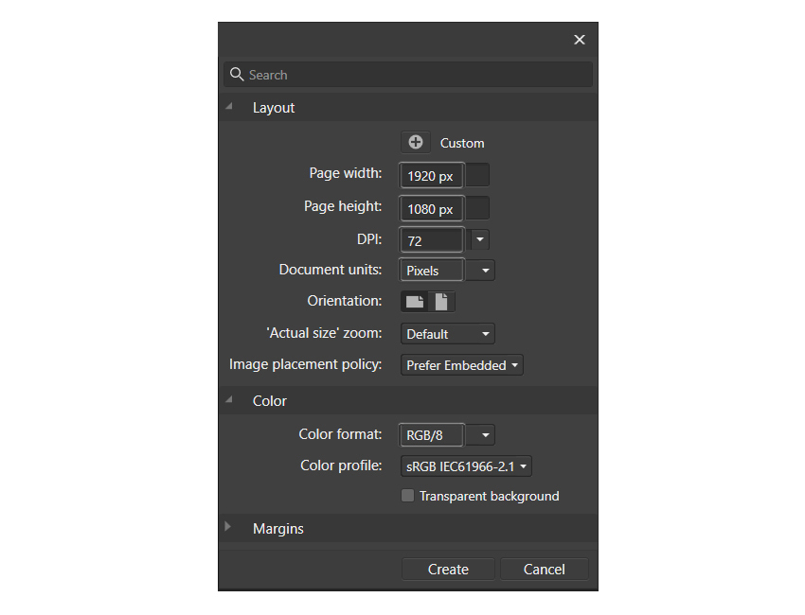The height and width of the screenshot is (615, 805).
Task: Select landscape orientation icon
Action: tap(414, 301)
